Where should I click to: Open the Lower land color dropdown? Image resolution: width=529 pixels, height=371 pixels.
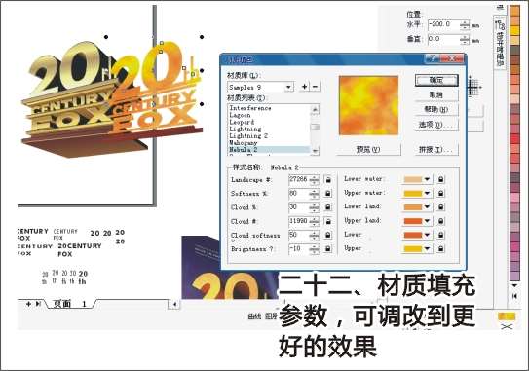pos(427,207)
